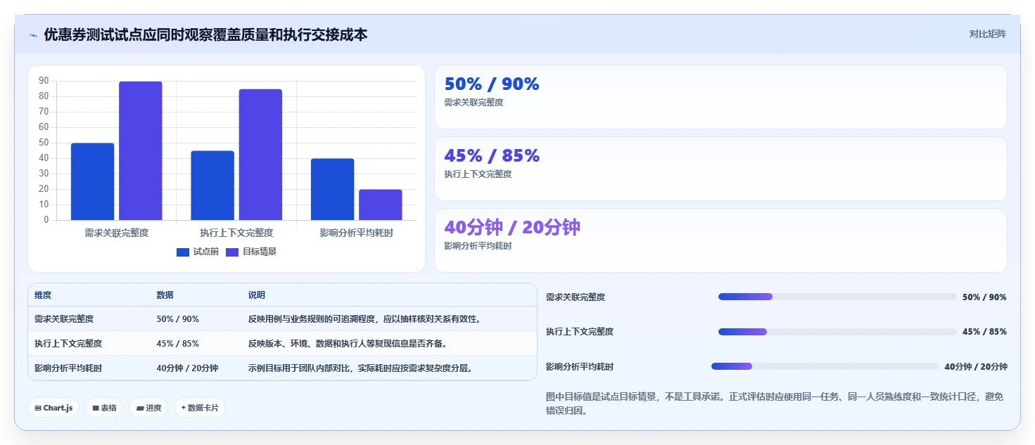Select the 表格 chip
Viewport: 1035px width, 445px height.
pyautogui.click(x=104, y=408)
